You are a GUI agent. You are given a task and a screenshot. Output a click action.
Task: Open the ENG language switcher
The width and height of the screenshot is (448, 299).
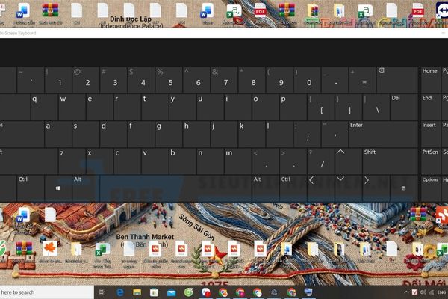440,292
